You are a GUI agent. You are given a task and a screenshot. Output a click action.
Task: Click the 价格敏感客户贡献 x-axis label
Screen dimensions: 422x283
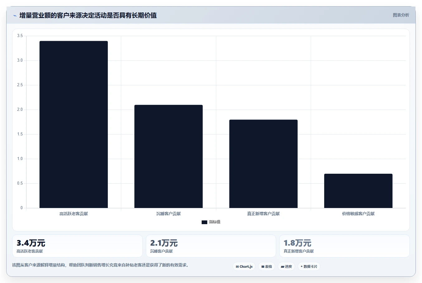(x=358, y=214)
